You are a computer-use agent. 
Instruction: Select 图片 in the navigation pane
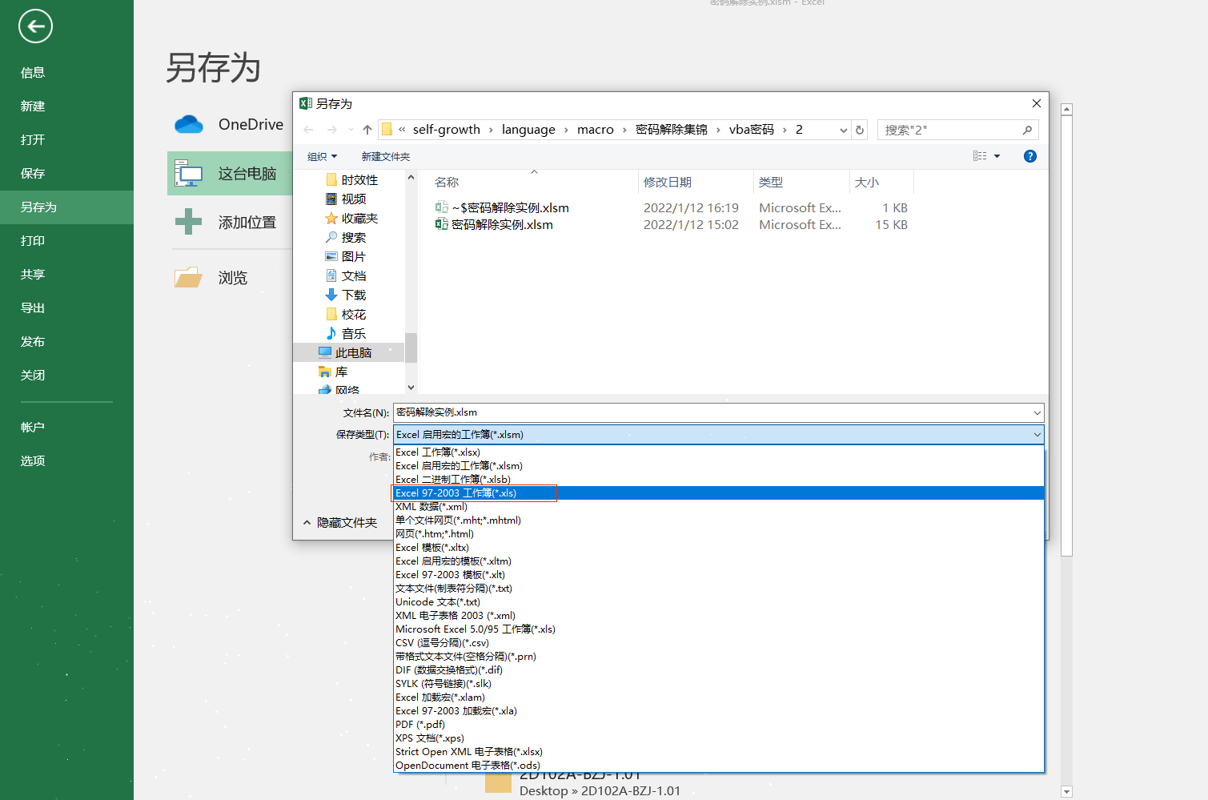pyautogui.click(x=352, y=255)
